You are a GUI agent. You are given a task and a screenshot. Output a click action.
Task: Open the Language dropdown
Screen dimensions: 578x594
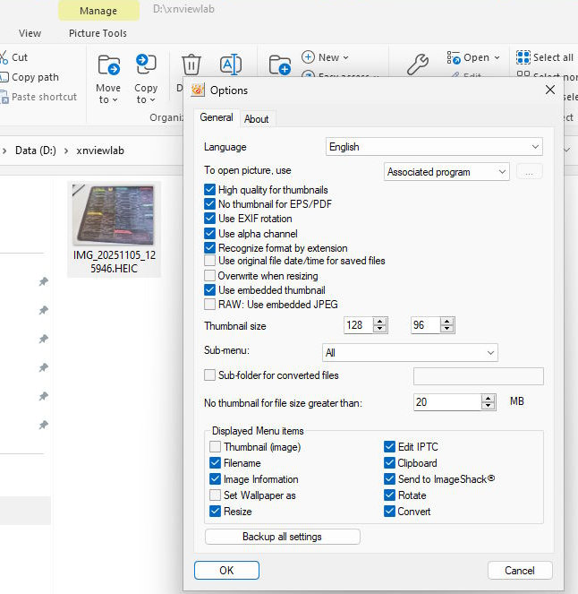click(x=434, y=147)
